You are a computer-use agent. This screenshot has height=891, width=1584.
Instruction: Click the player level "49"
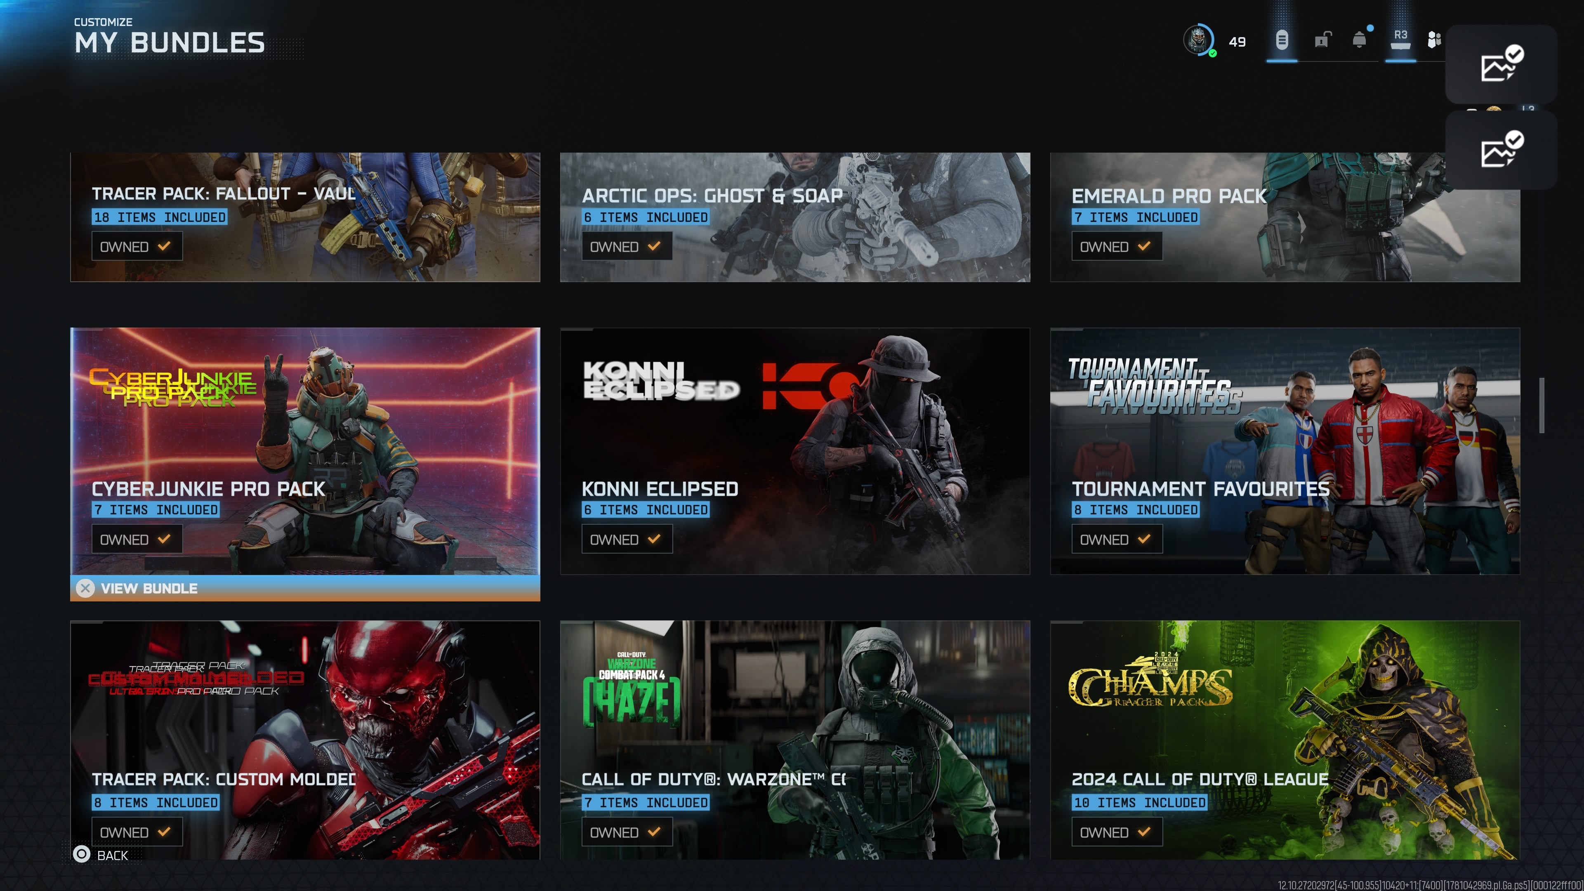point(1237,42)
